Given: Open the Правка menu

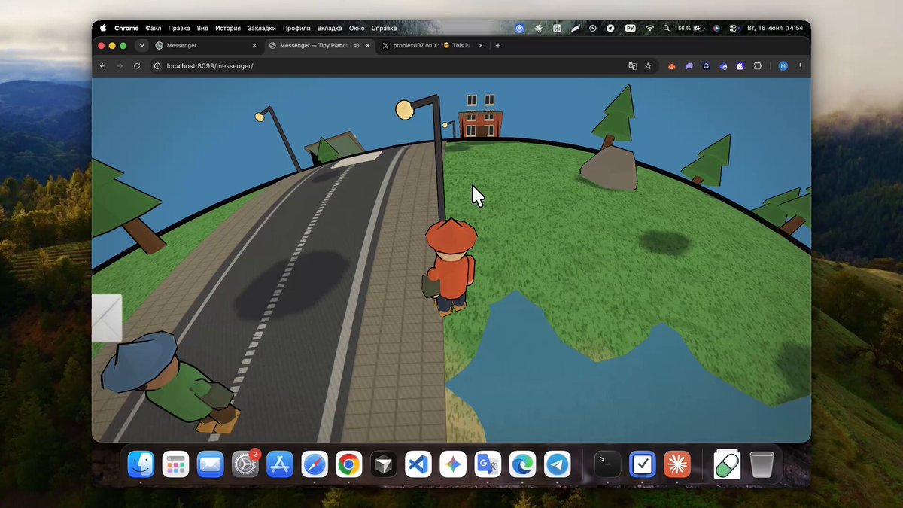Looking at the screenshot, I should [179, 28].
